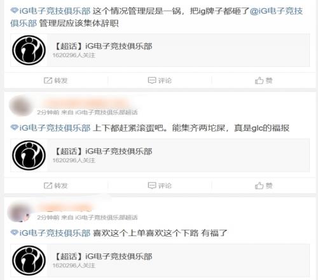Open the iG电子竞技俱乐部 topic tag in second post

click(50, 128)
